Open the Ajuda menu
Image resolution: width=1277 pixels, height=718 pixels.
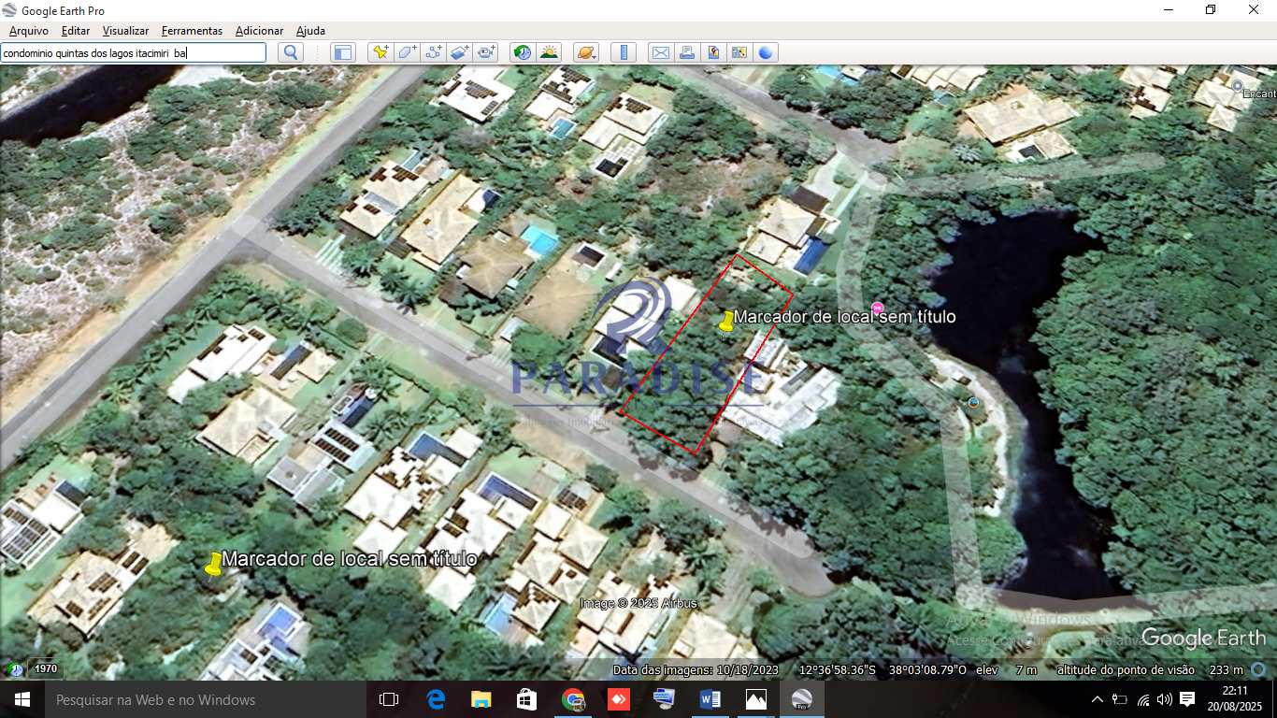310,31
